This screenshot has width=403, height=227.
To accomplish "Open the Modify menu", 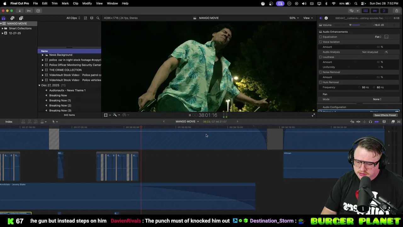I will tap(87, 3).
